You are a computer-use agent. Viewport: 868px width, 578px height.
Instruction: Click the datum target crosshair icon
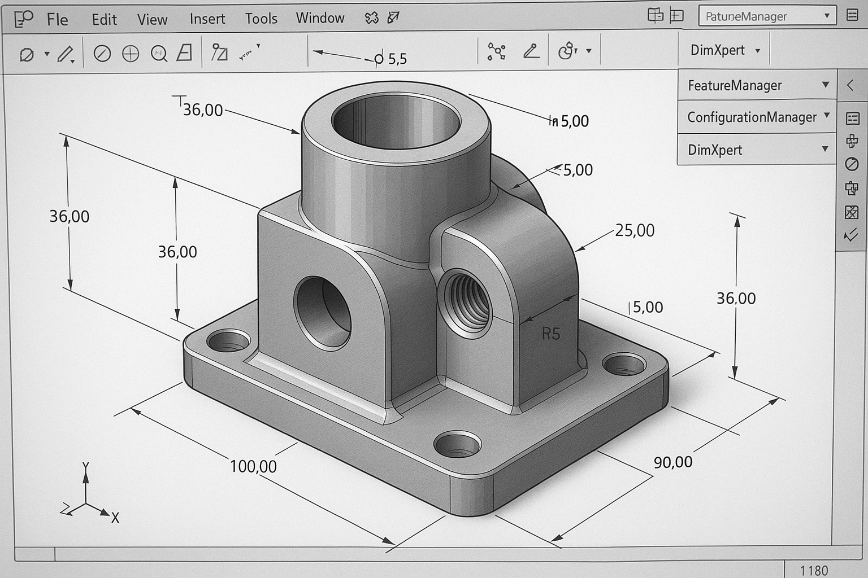(131, 54)
